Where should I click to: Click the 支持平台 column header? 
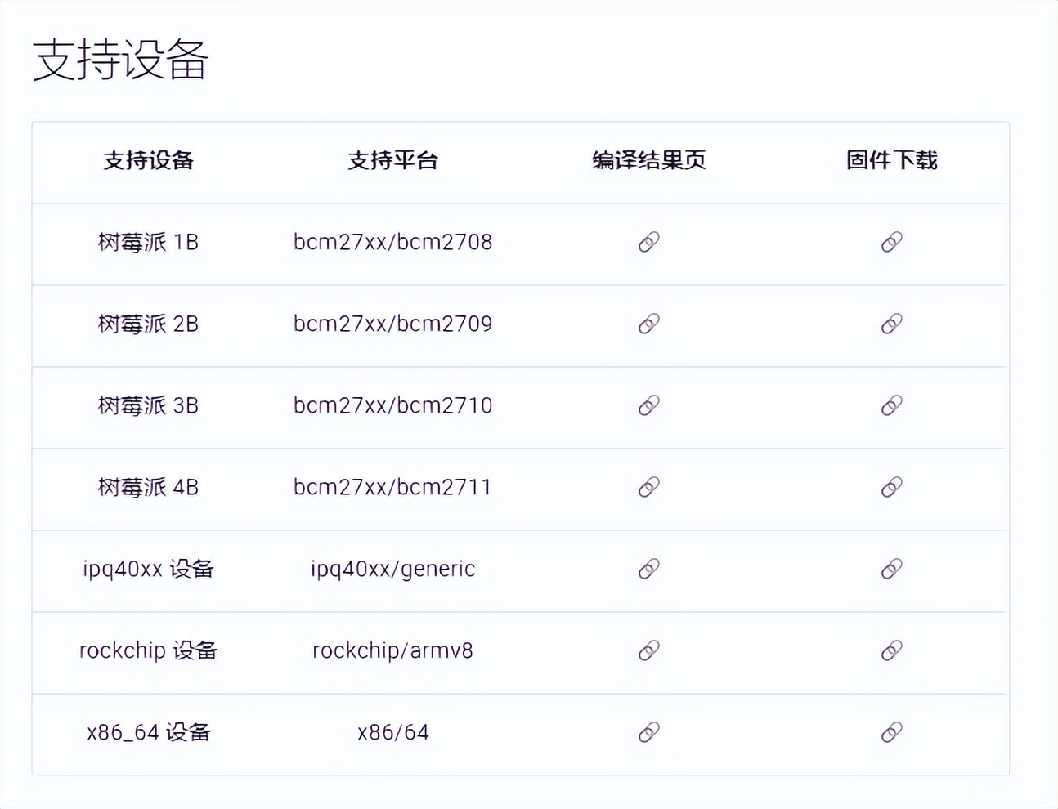coord(393,160)
